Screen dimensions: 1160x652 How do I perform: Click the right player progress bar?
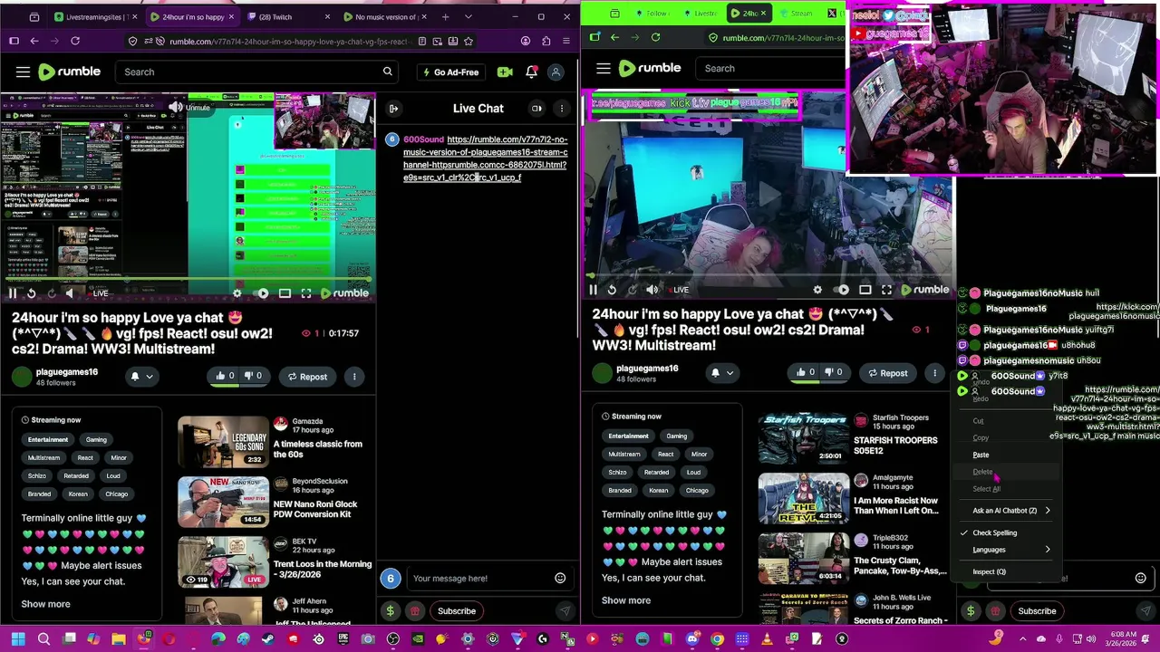click(x=770, y=277)
